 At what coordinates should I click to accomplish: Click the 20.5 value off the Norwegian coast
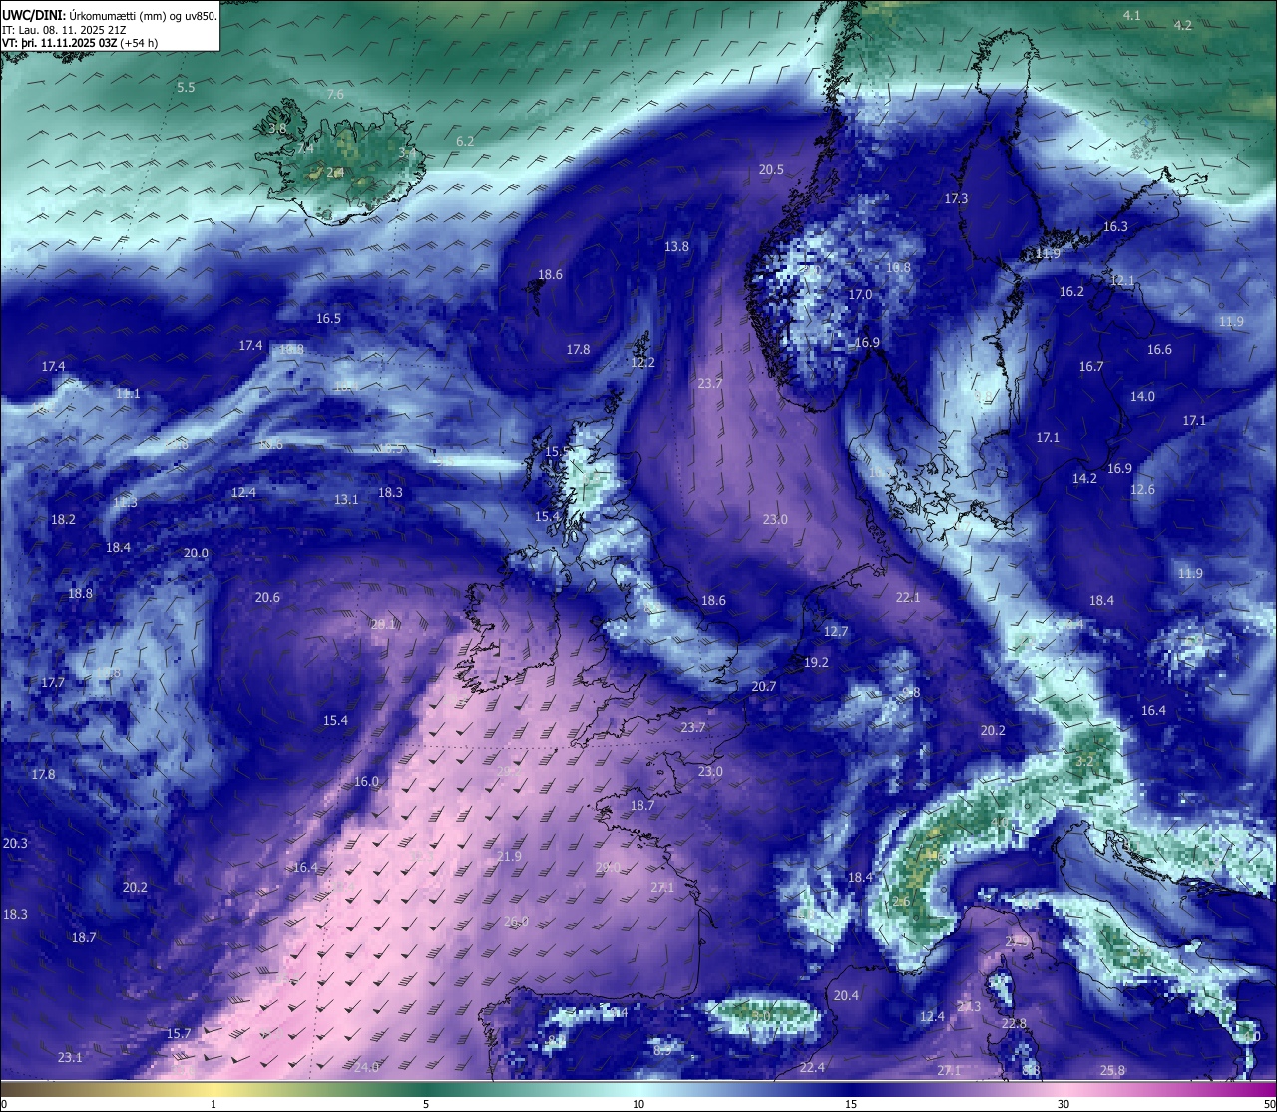pyautogui.click(x=771, y=169)
